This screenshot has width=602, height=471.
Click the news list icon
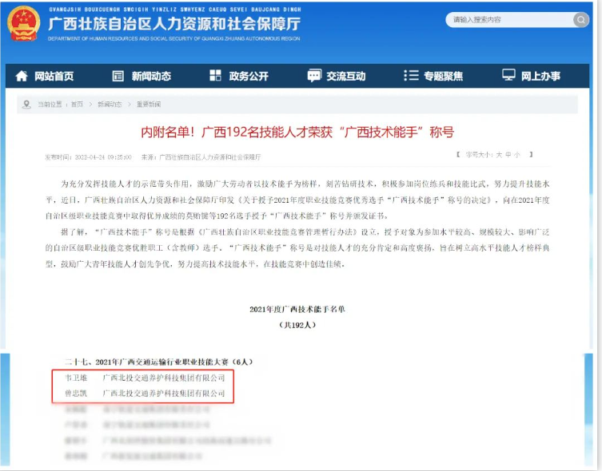[x=118, y=76]
